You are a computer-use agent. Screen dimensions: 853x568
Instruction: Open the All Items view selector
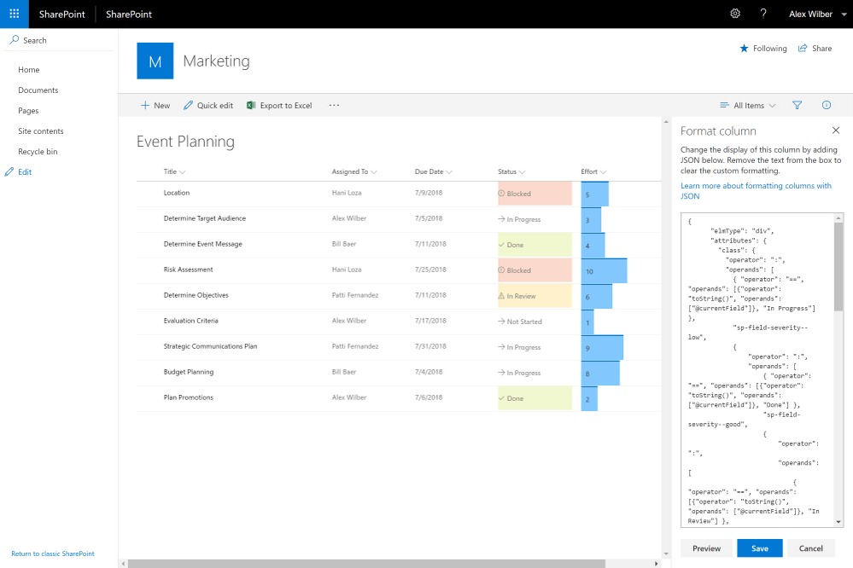(x=747, y=105)
